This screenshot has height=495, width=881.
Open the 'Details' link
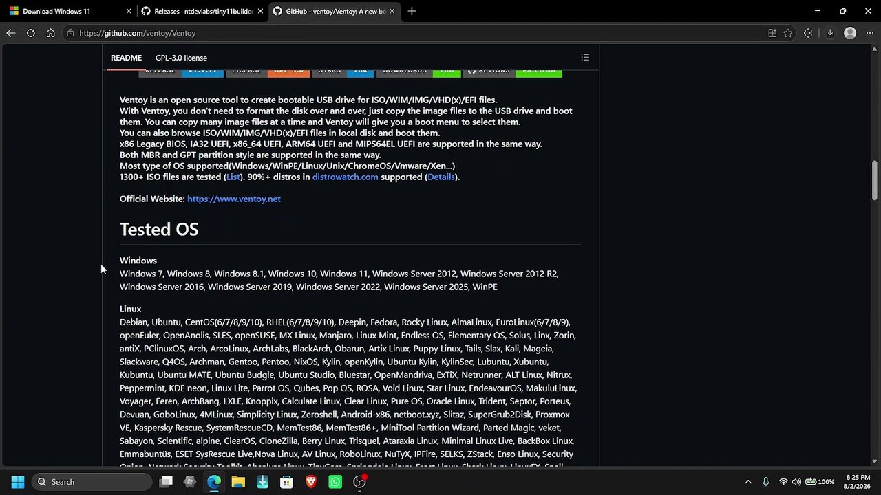tap(441, 177)
